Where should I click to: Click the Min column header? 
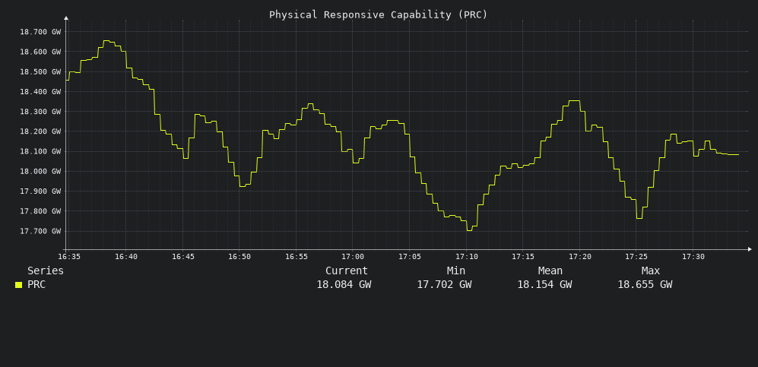(x=456, y=271)
